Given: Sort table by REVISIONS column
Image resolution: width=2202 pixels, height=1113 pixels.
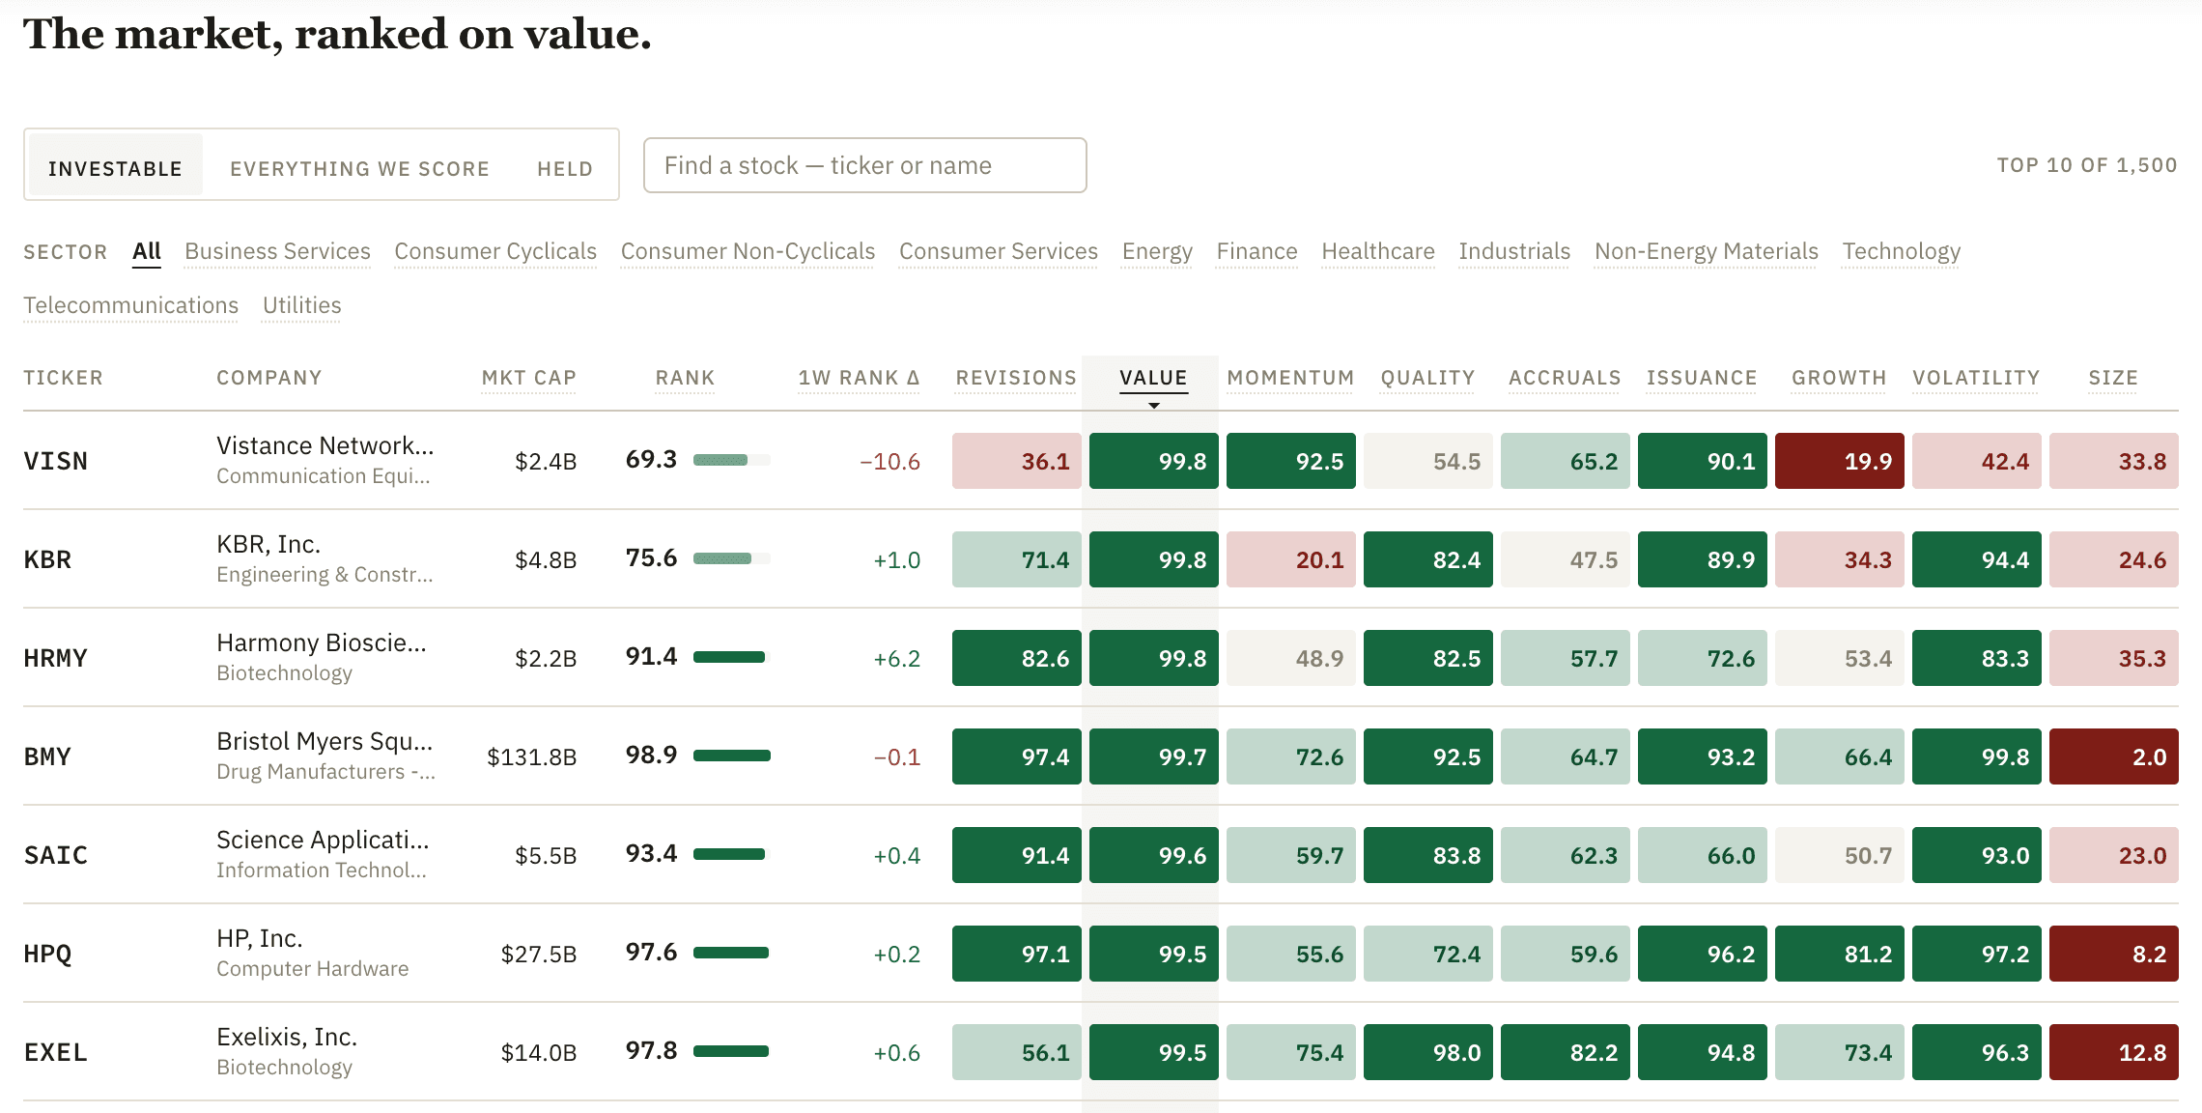Looking at the screenshot, I should tap(1016, 378).
